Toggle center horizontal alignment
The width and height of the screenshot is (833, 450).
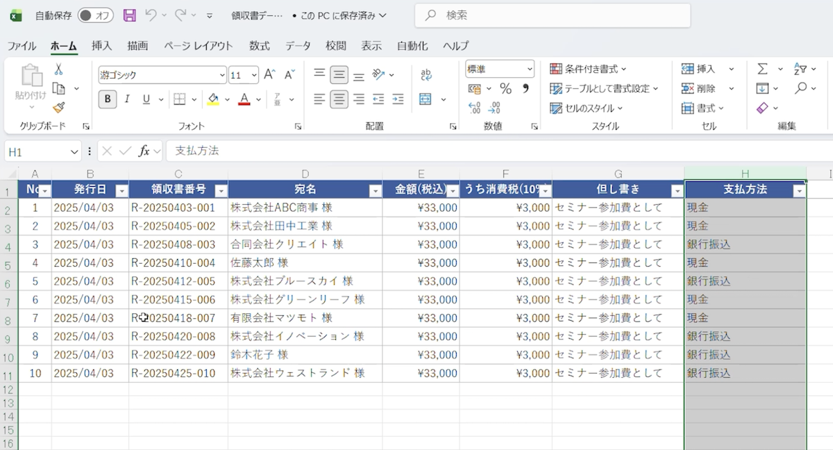click(339, 99)
